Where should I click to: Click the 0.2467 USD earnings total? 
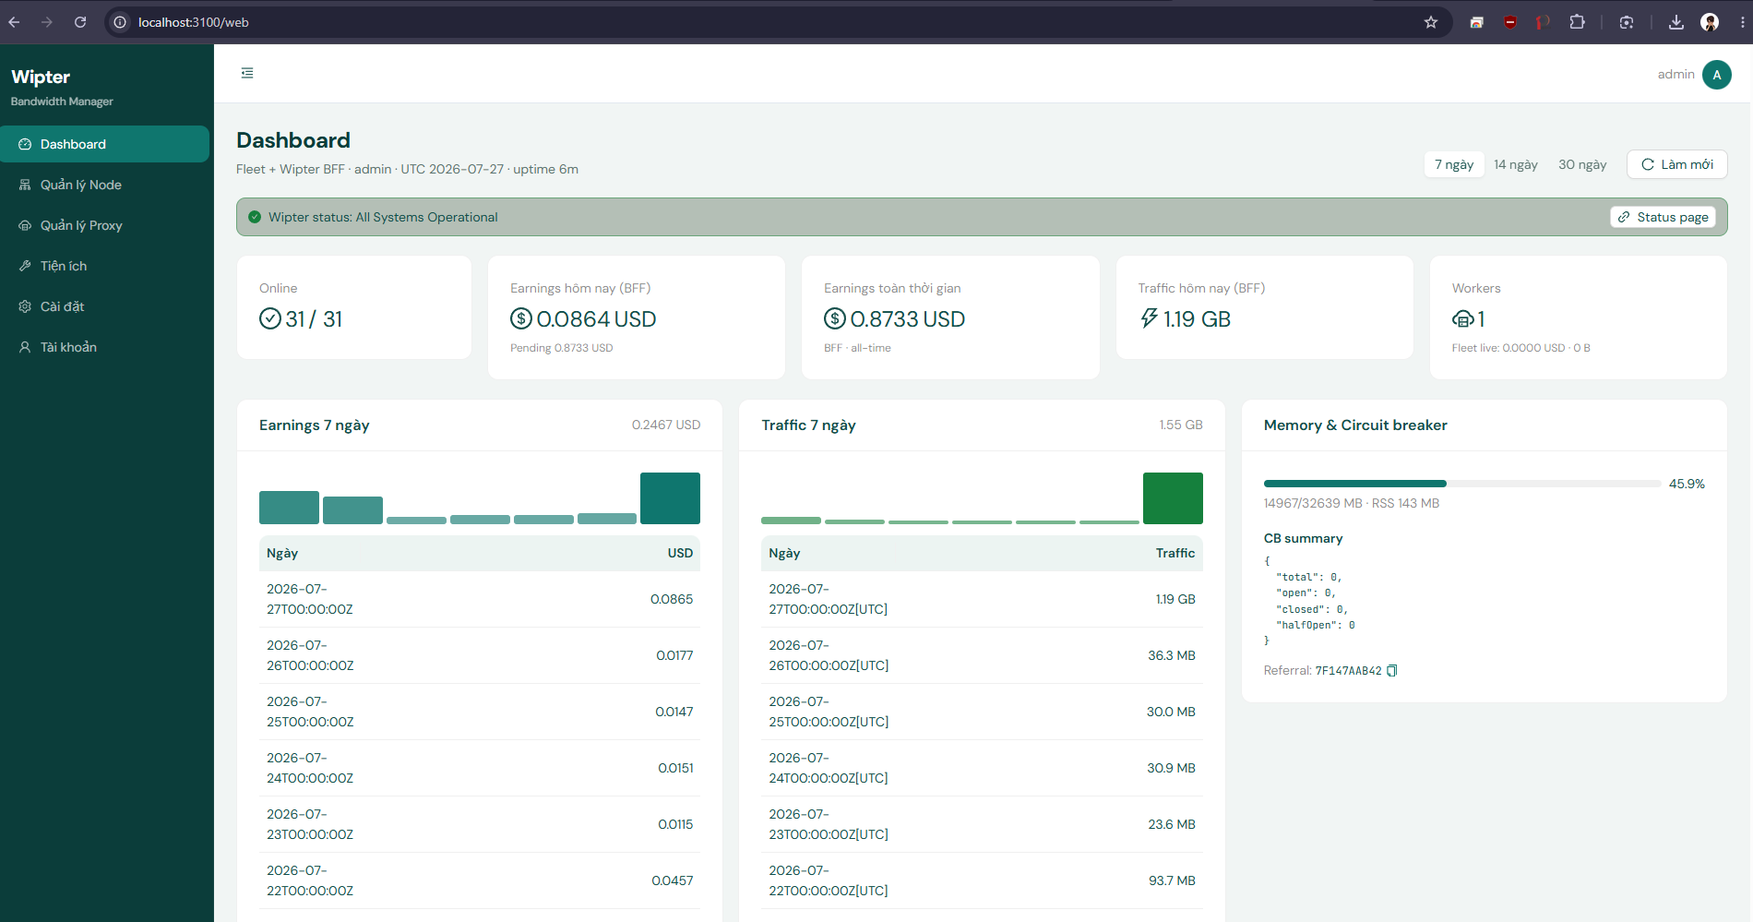tap(666, 425)
